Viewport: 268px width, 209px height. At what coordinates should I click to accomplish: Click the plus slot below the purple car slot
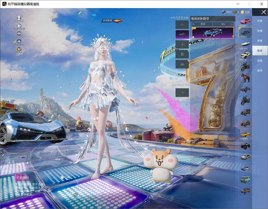[x=182, y=44]
